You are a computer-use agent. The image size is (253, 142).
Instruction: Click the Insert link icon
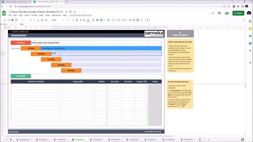coord(130,20)
